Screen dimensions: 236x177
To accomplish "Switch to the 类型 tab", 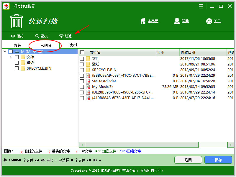I will 73,45.
